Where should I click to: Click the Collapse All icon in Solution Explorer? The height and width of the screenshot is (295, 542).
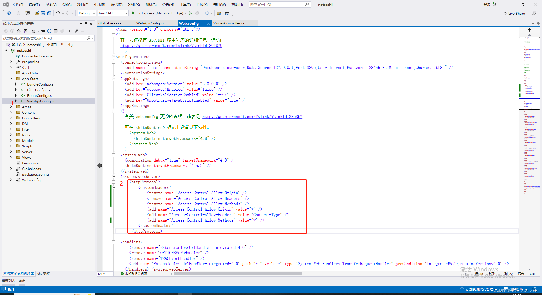(x=56, y=31)
